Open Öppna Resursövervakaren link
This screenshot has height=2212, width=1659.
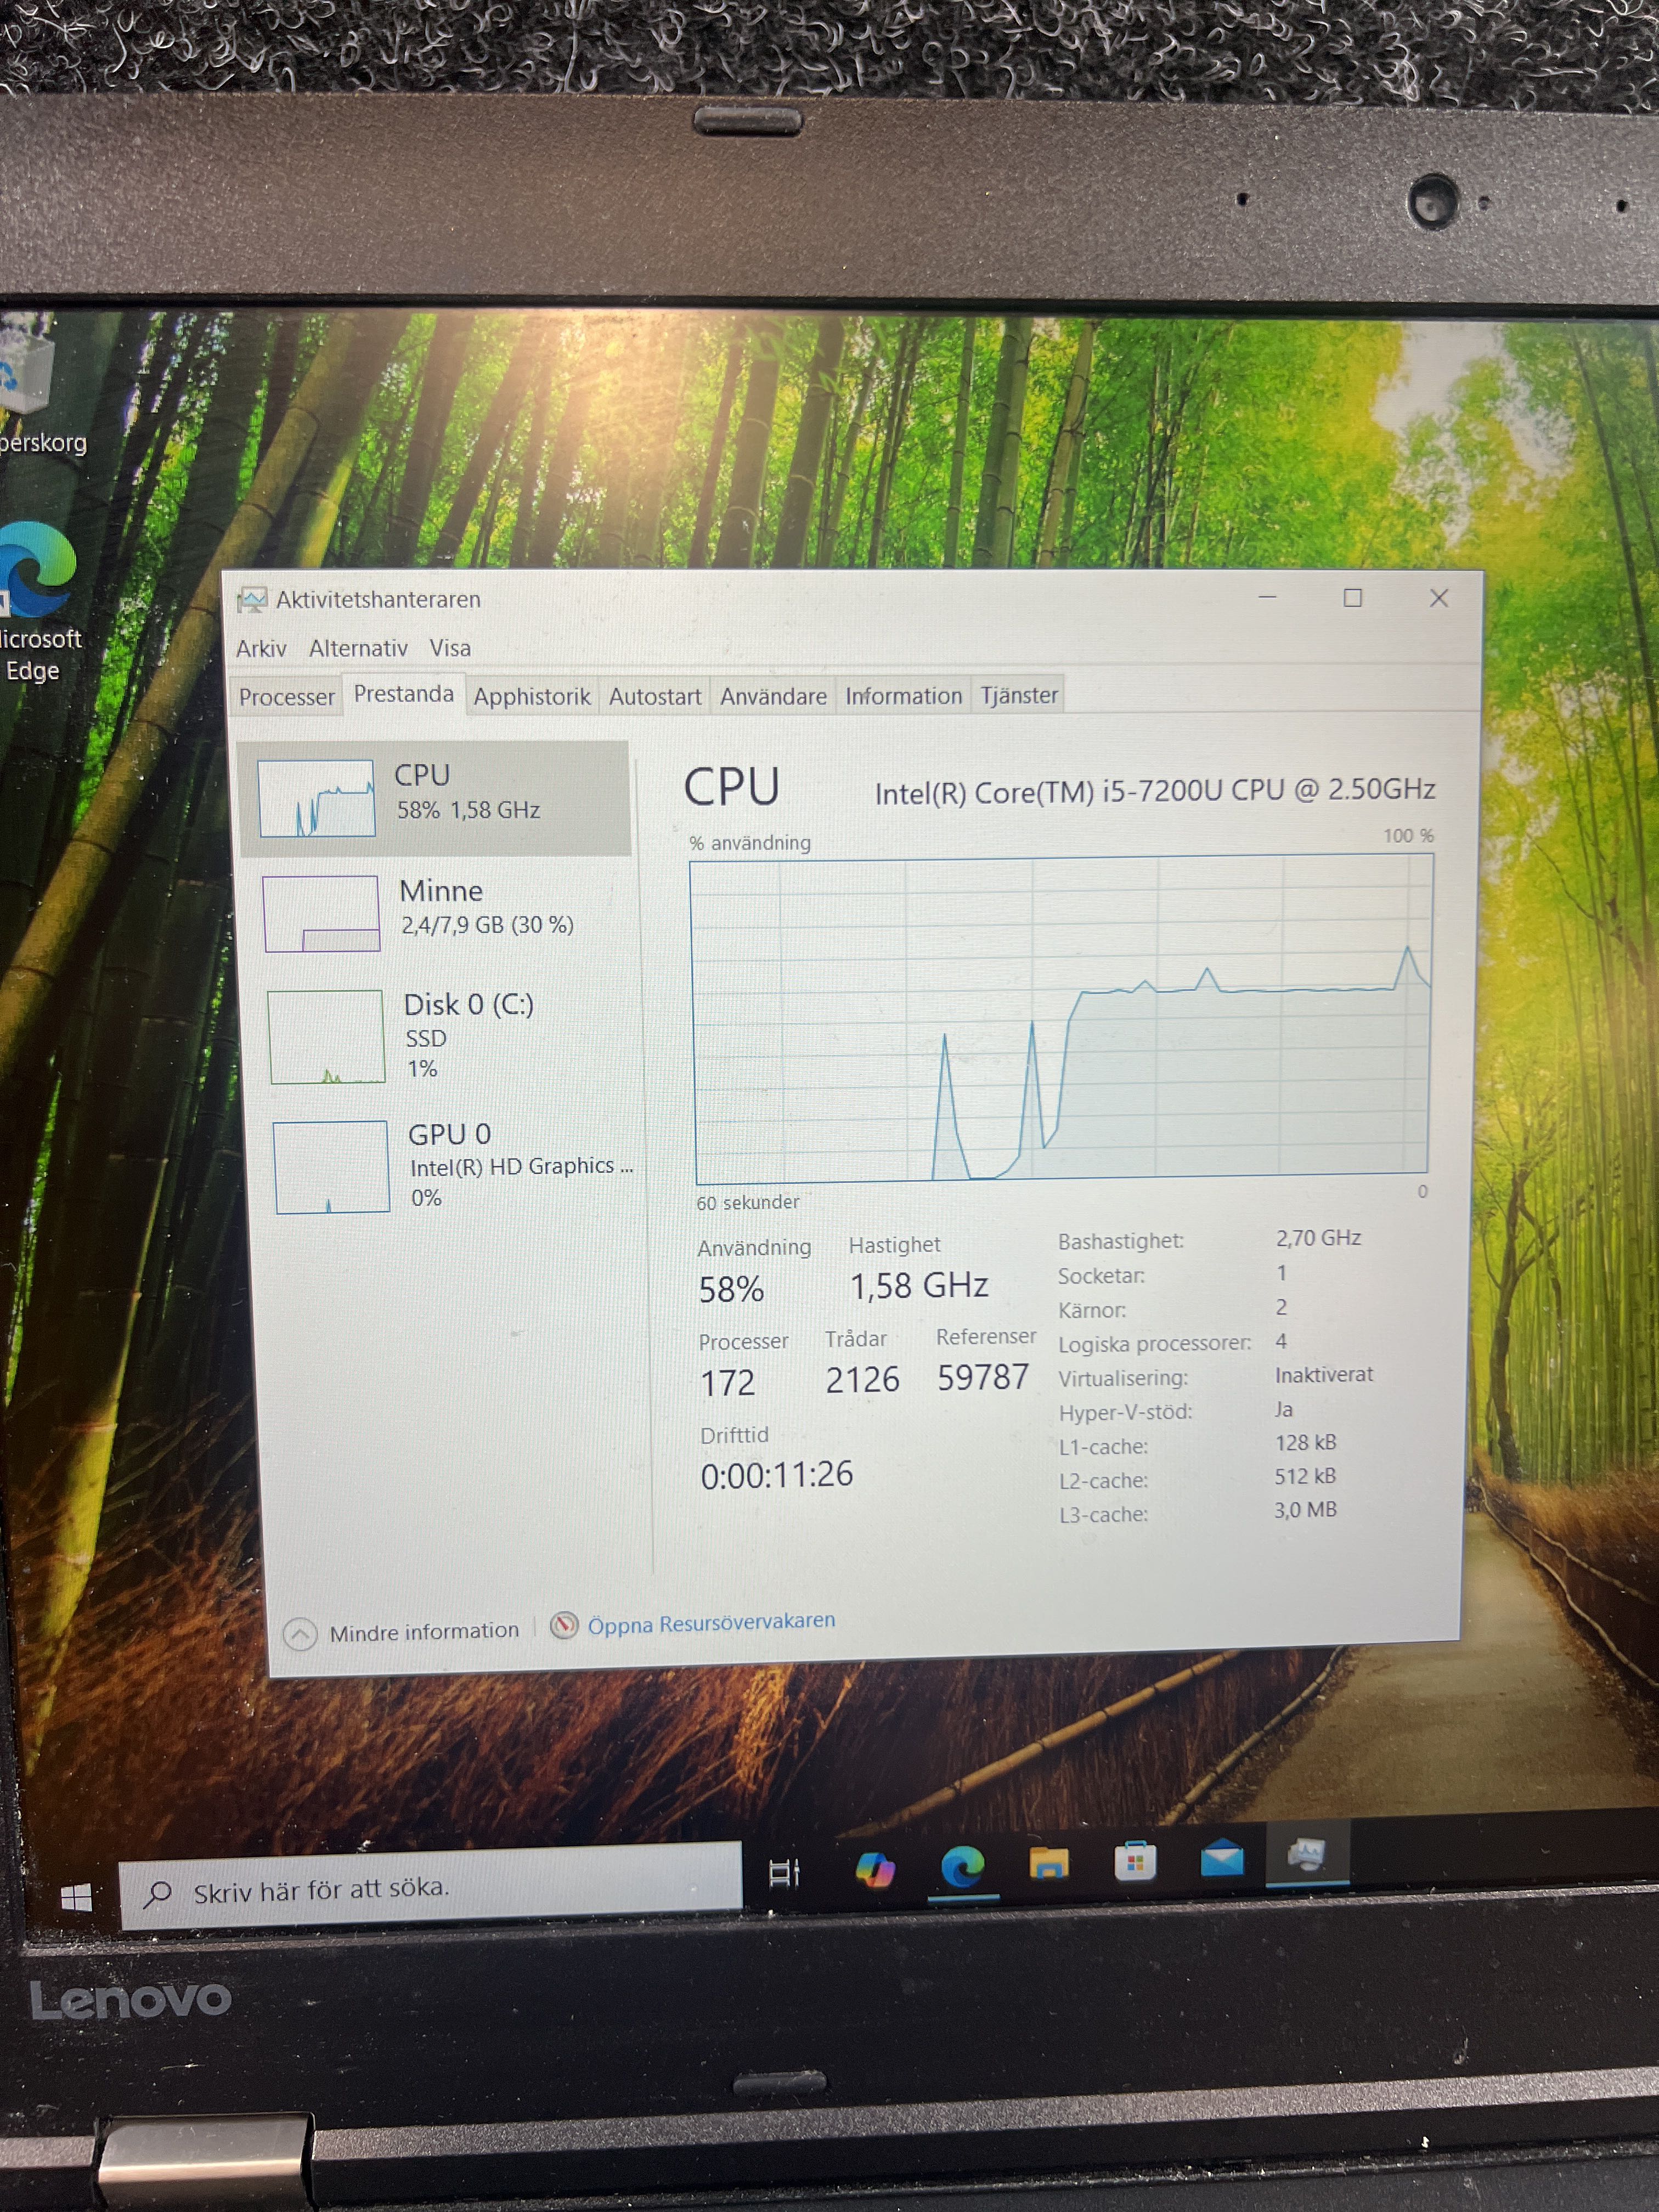710,1623
